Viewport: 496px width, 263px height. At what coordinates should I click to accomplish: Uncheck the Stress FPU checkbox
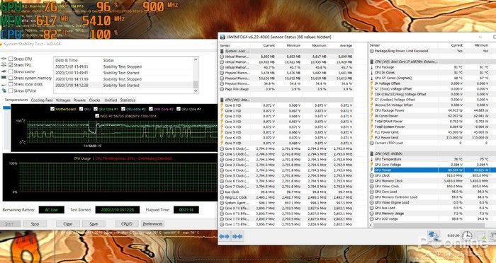(11, 65)
